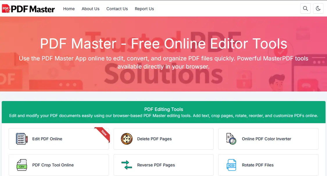Click the Delete PDF Pages round icon
The height and width of the screenshot is (176, 327).
(x=127, y=139)
